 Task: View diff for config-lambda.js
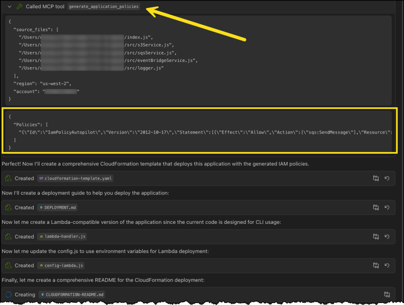tap(376, 265)
